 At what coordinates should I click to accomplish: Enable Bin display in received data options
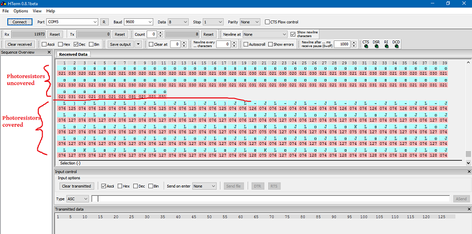91,44
